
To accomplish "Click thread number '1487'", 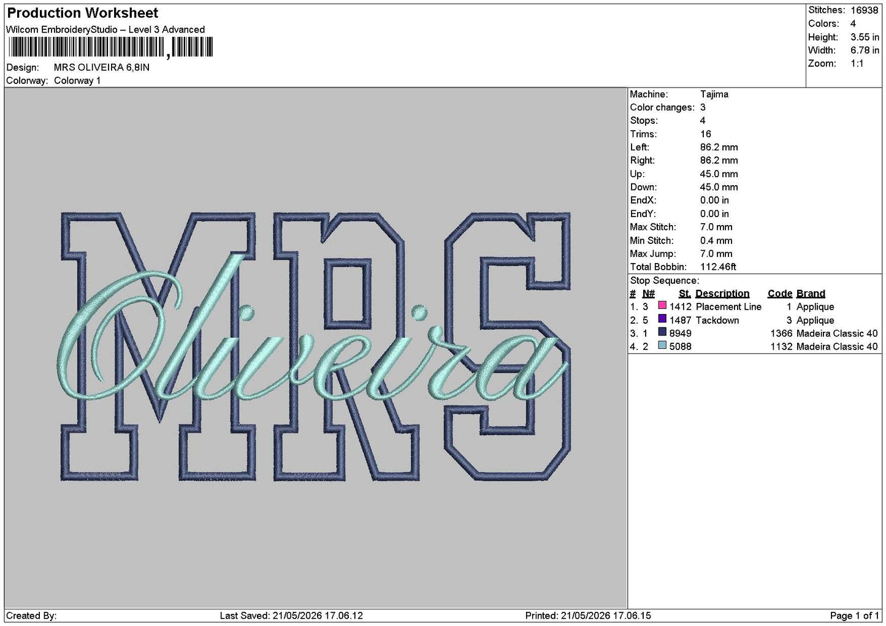I will 680,321.
